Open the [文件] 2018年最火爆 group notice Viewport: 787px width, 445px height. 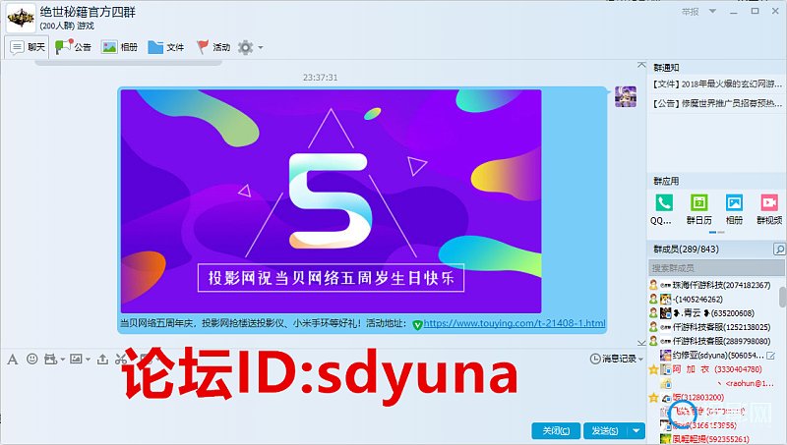click(x=716, y=84)
